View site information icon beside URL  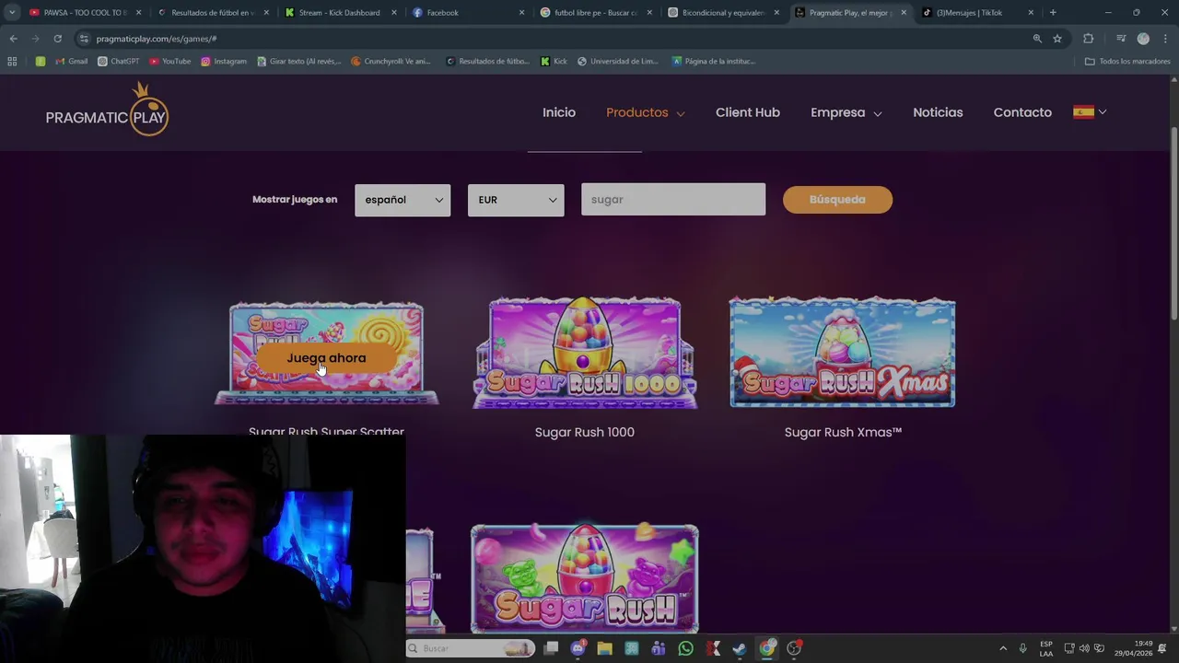84,39
